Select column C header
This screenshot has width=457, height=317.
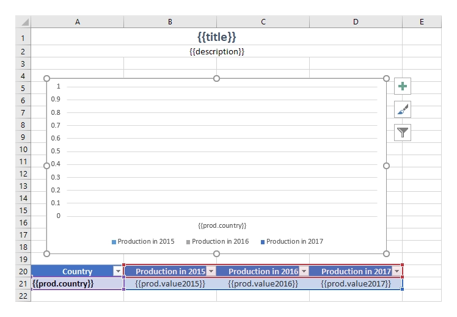(x=263, y=22)
